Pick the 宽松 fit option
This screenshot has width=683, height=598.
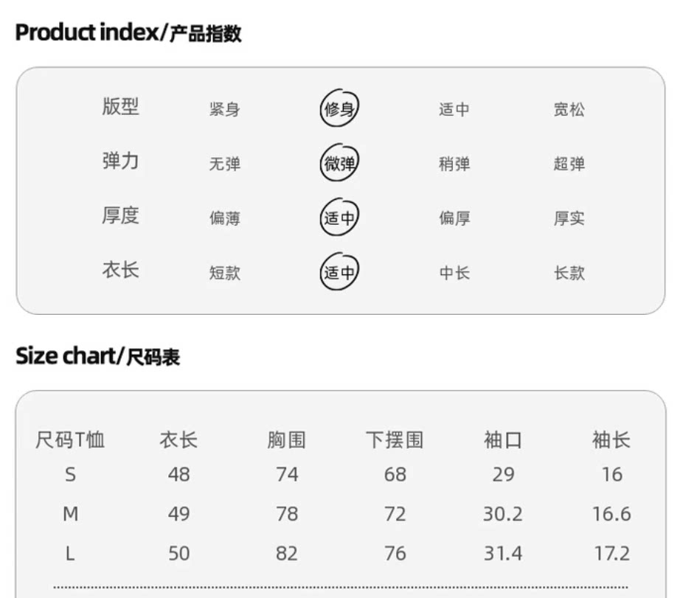(x=569, y=110)
